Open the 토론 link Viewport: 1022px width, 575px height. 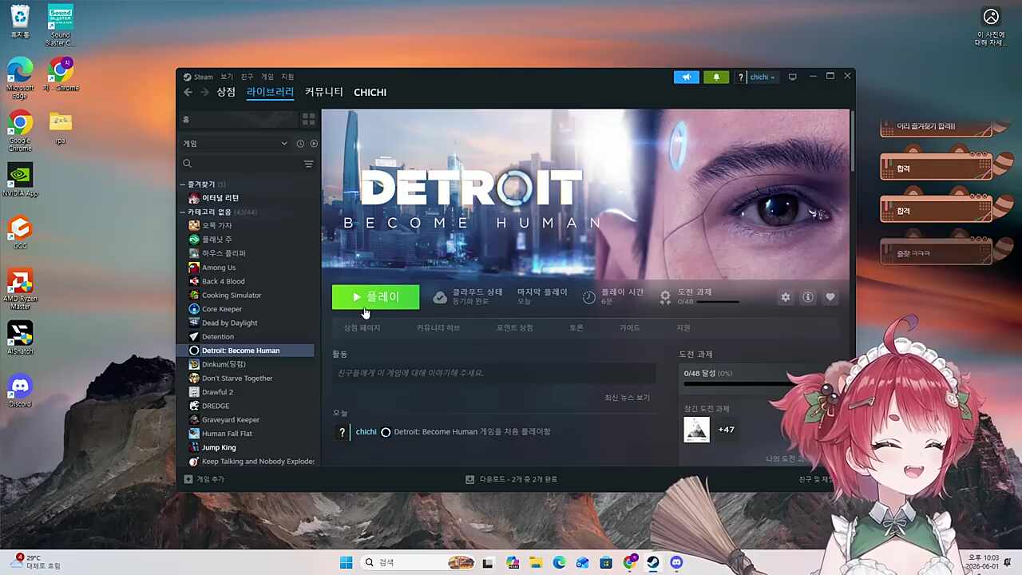[576, 328]
